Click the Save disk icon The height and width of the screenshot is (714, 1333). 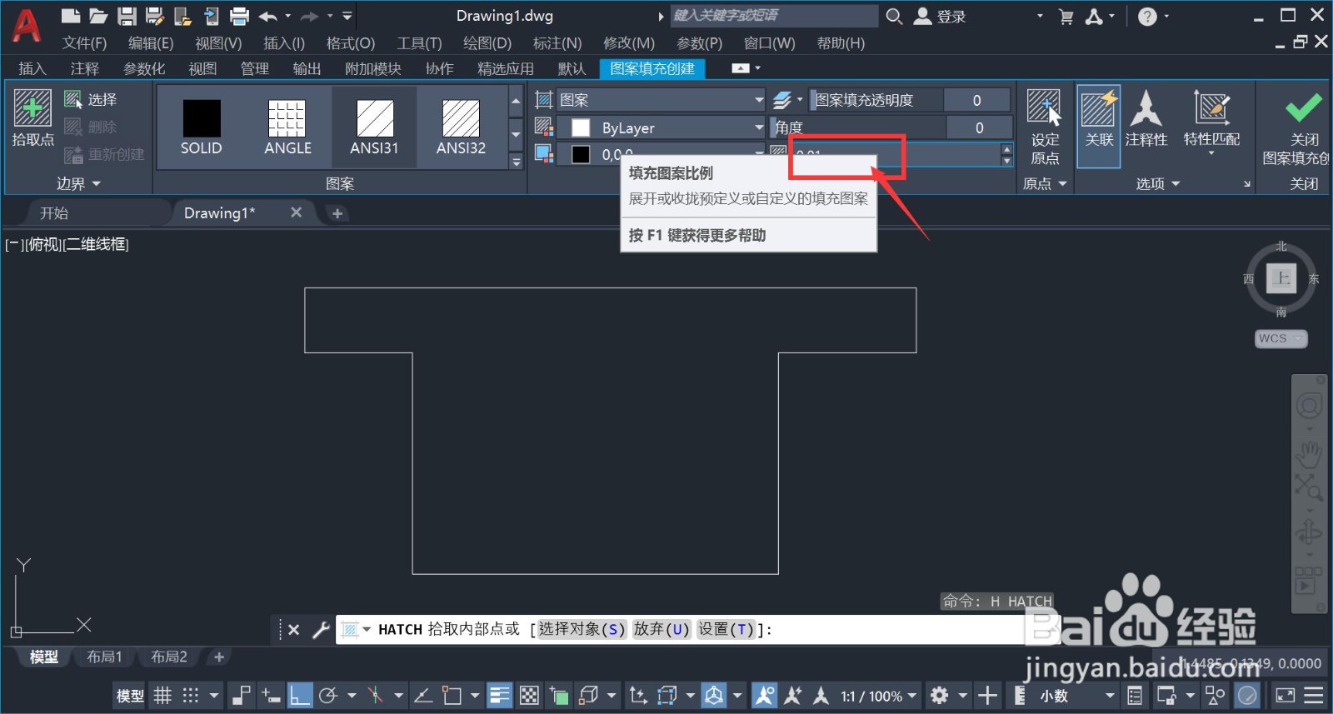(x=127, y=16)
